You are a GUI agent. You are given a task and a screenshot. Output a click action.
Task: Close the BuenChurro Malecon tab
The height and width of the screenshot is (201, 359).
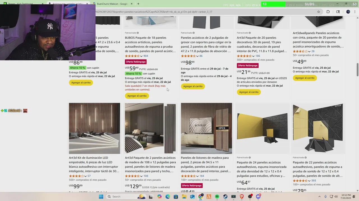click(x=132, y=4)
